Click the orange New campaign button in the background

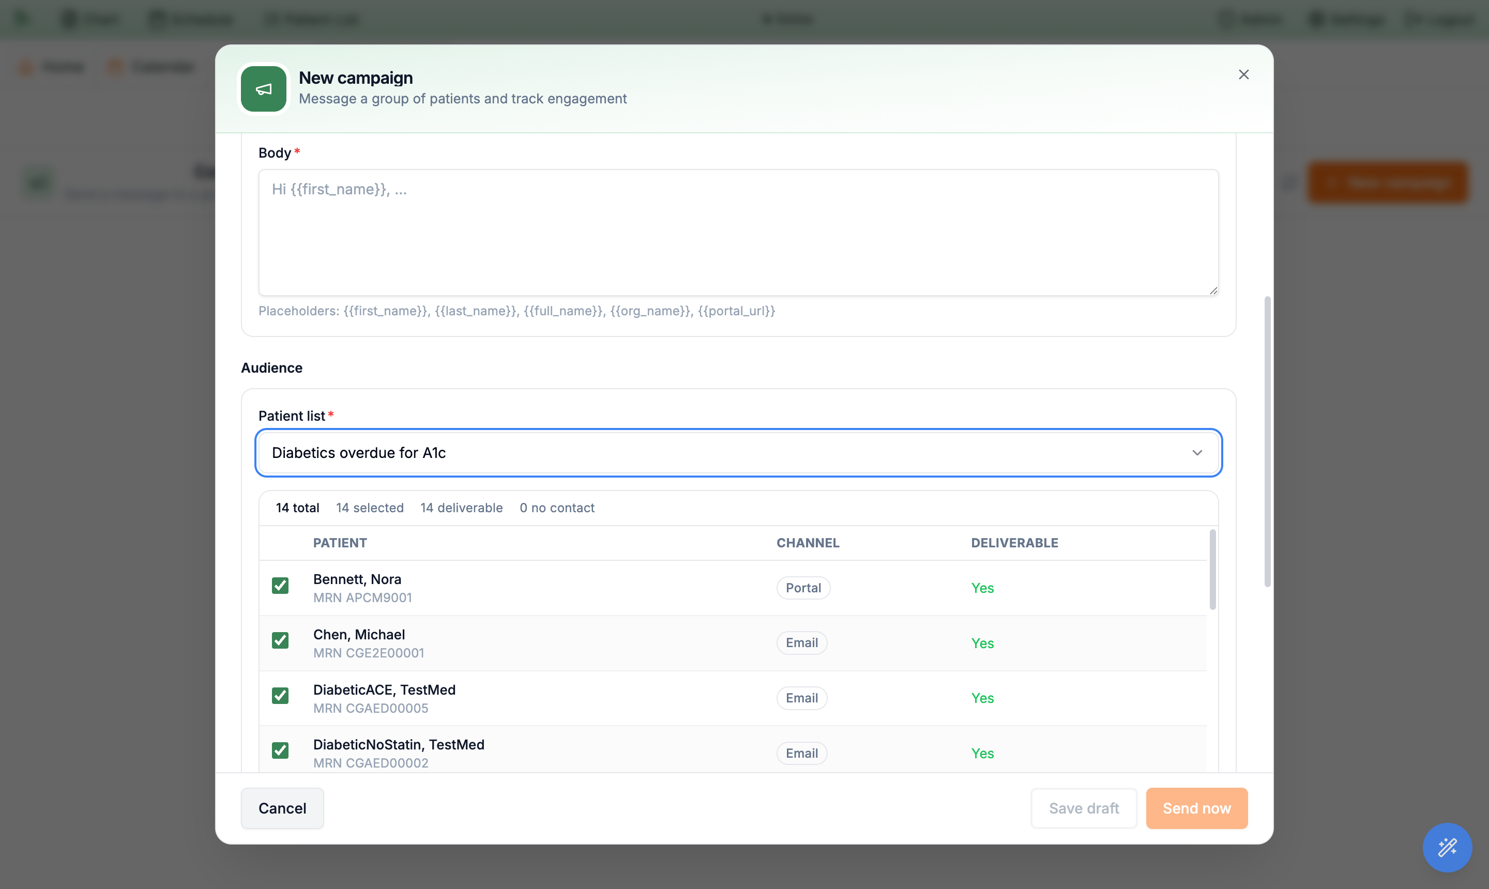click(1388, 183)
